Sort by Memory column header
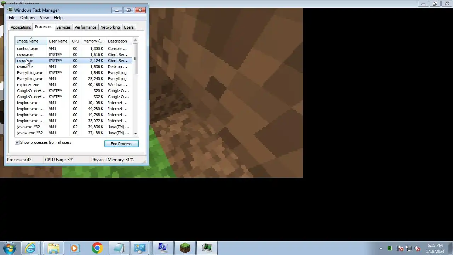The height and width of the screenshot is (255, 453). [x=93, y=41]
